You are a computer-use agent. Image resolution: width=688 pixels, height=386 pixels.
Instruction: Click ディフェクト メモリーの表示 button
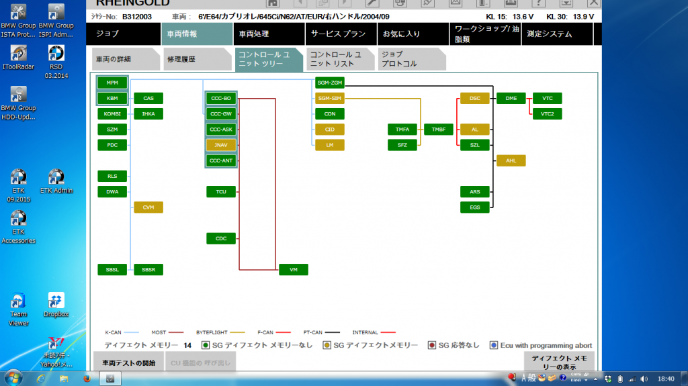[x=559, y=363]
